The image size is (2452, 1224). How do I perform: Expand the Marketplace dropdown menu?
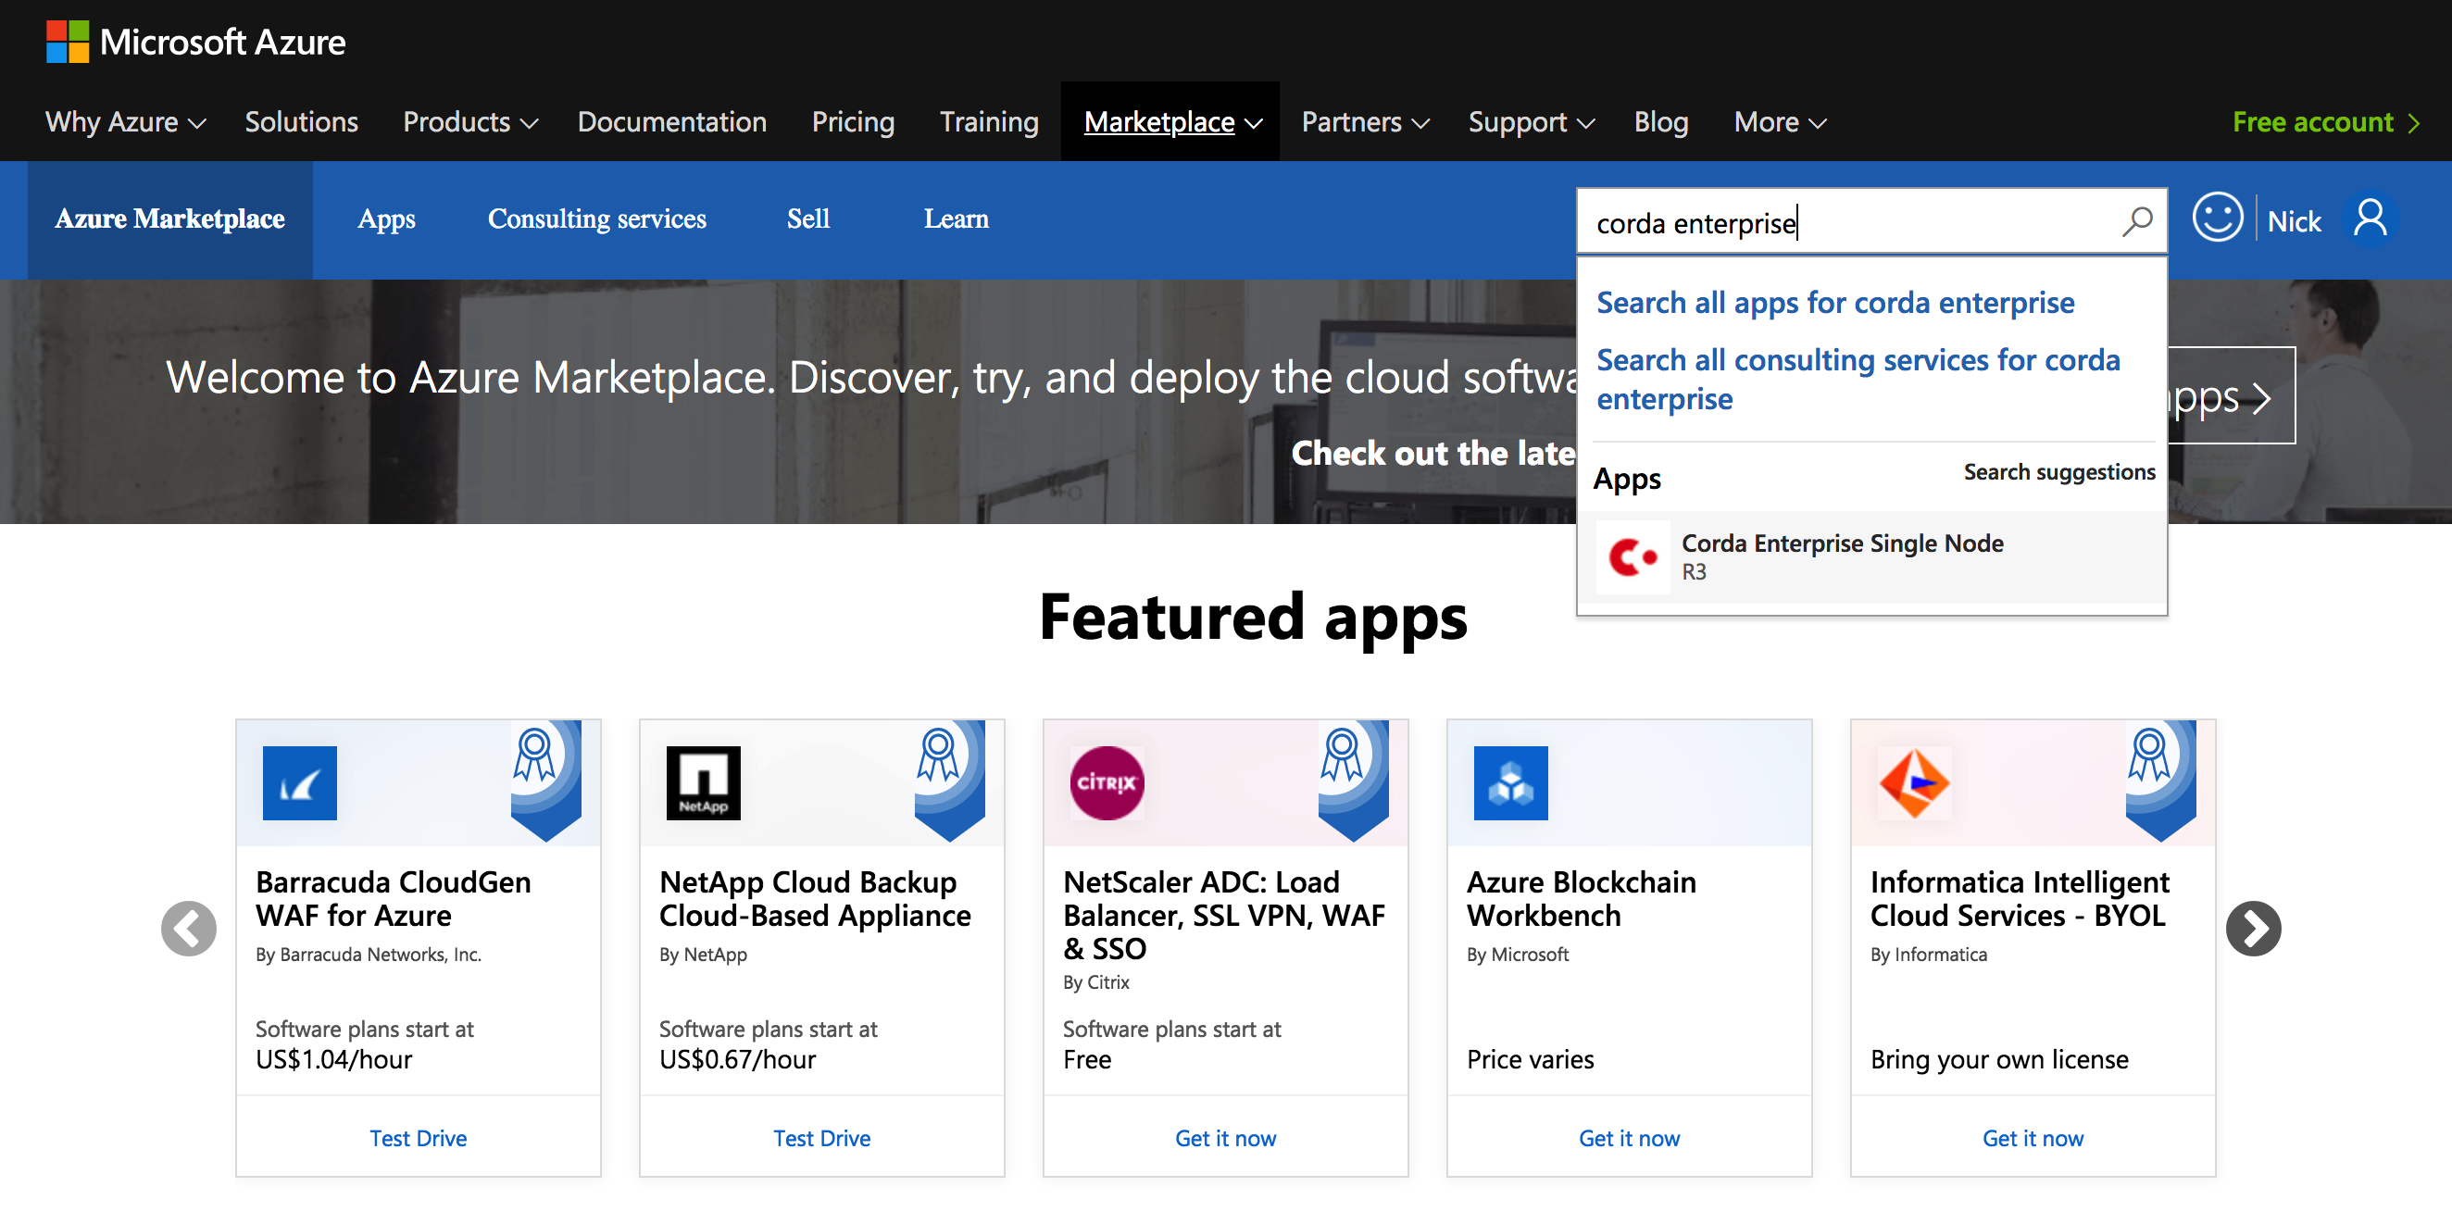click(1172, 122)
